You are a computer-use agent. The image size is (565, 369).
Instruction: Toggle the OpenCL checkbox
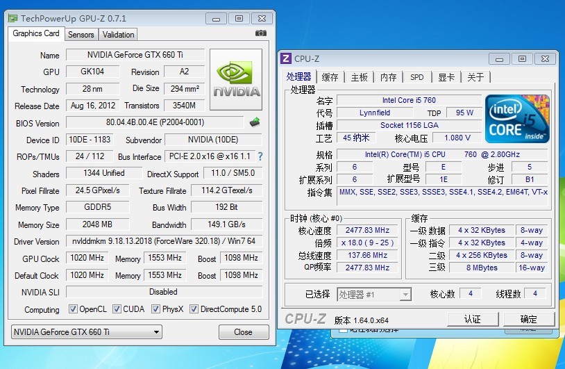73,309
